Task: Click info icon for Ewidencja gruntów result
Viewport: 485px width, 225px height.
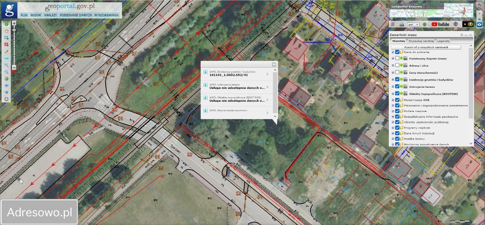Action: [x=205, y=72]
